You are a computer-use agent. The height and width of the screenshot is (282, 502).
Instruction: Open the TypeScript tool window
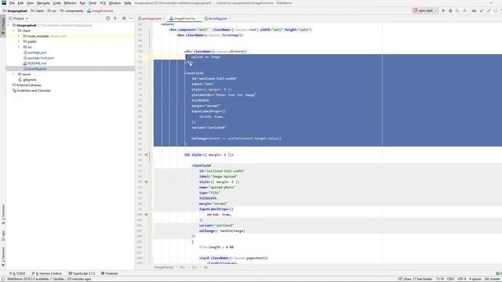tap(82, 273)
